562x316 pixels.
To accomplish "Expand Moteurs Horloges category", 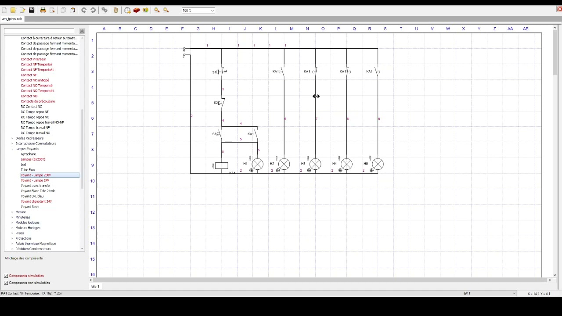I will (x=12, y=228).
